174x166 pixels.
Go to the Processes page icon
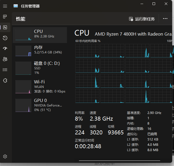[5, 17]
